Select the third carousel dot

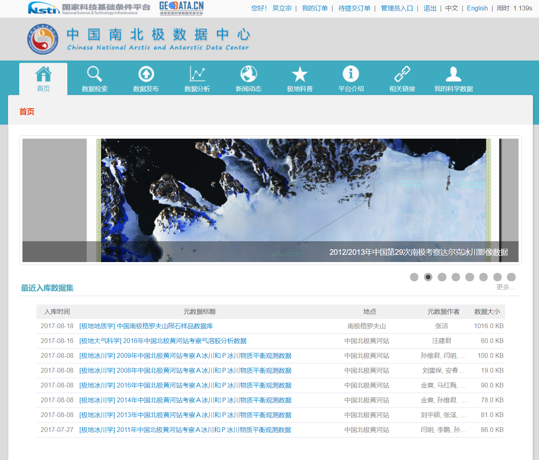(x=442, y=277)
